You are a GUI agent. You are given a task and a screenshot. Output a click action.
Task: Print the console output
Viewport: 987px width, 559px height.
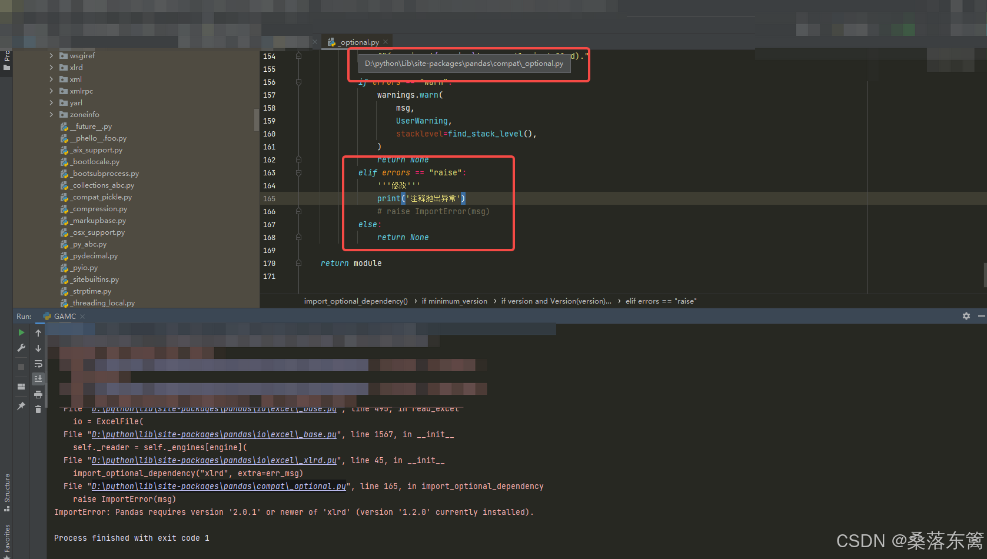coord(38,394)
